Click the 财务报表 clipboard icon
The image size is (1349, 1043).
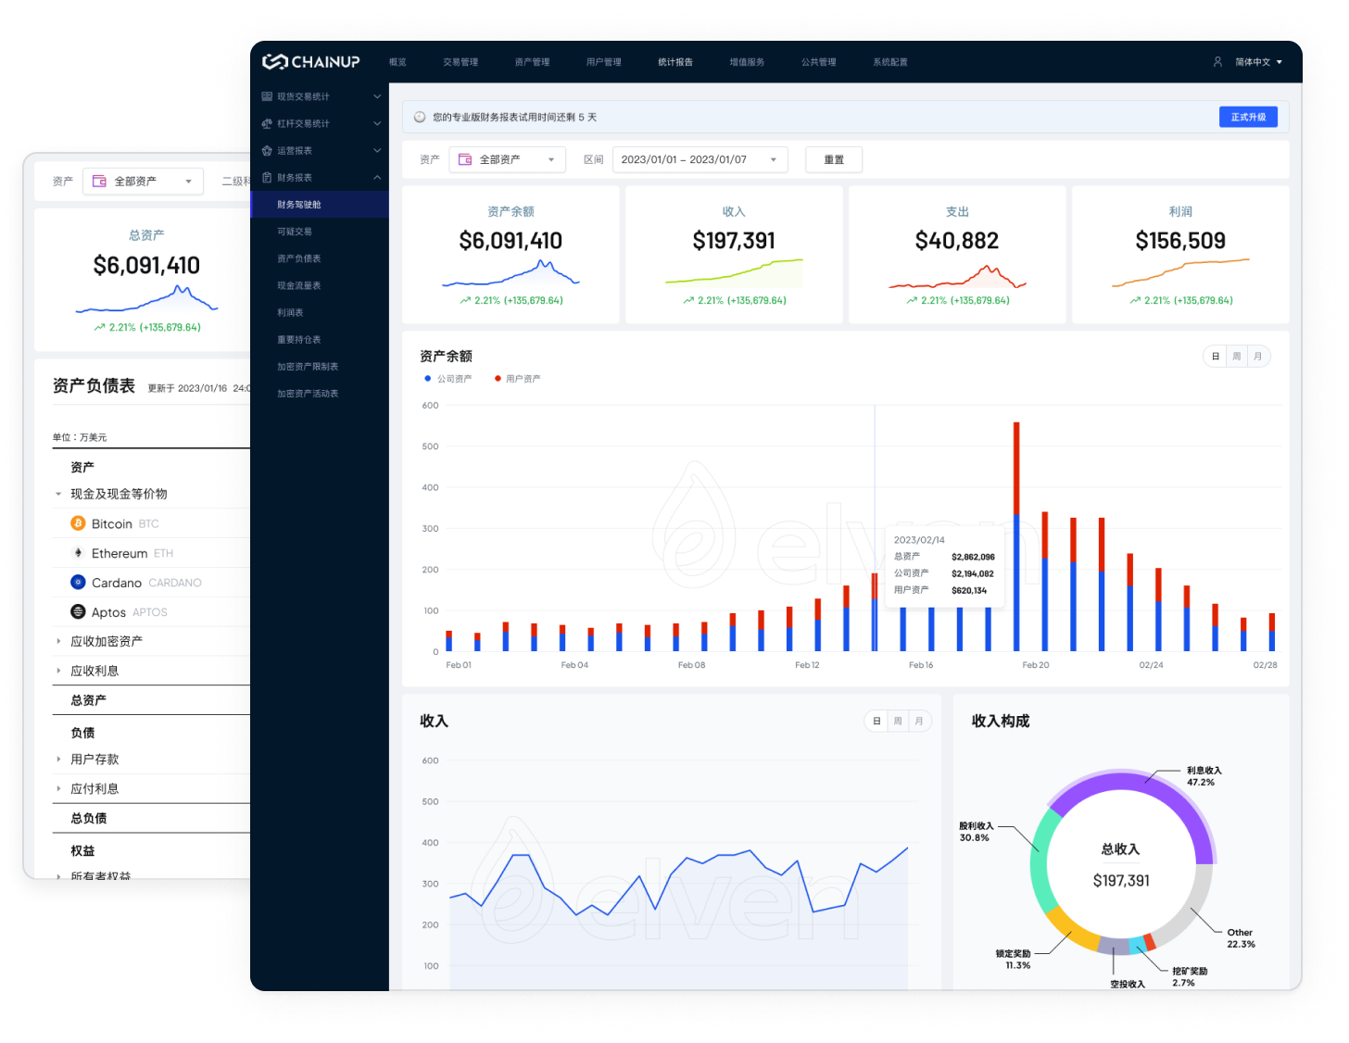point(267,177)
